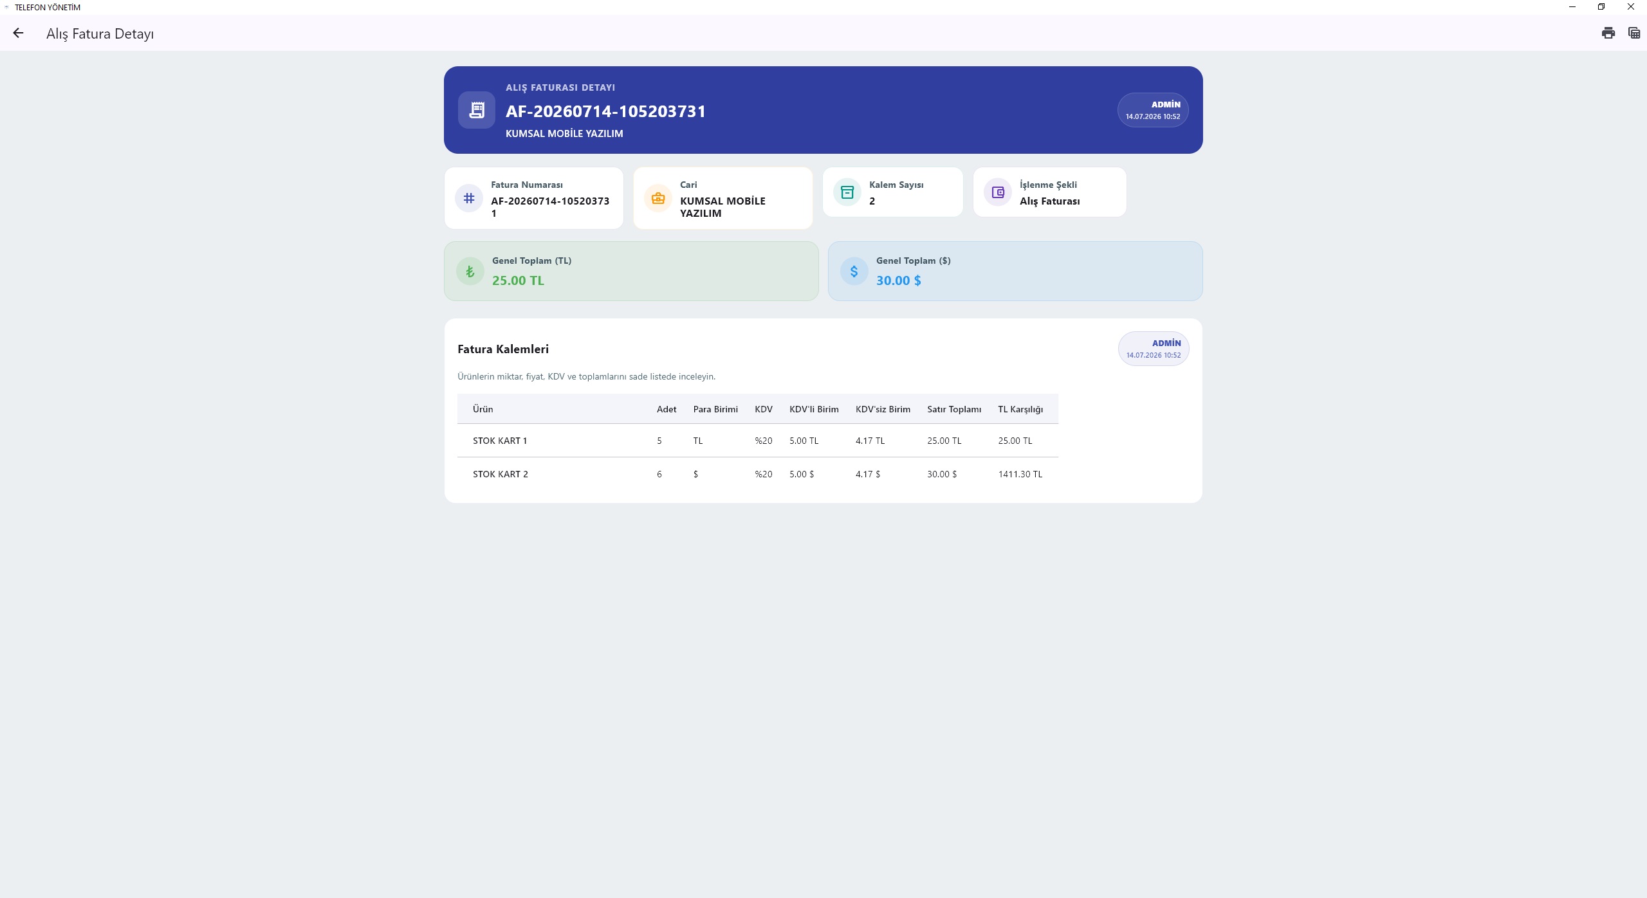Click the 25.00 TL total amount
The image size is (1647, 898).
(x=518, y=280)
